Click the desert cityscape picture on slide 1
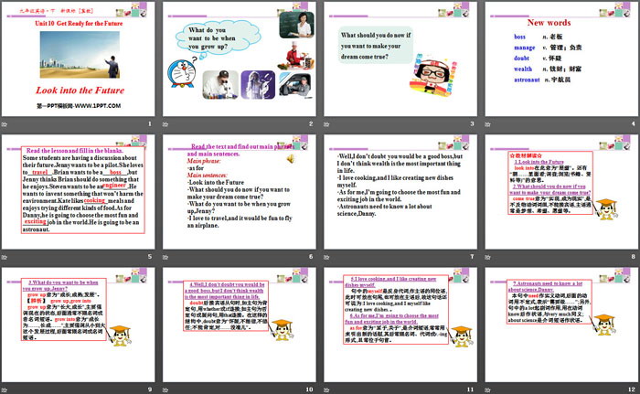The width and height of the screenshot is (640, 394). 80,55
